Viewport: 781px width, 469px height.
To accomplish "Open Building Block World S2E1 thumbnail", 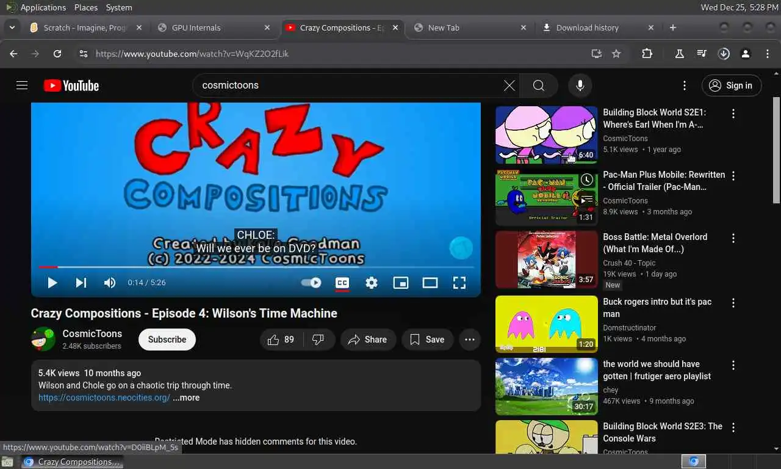I will [547, 135].
